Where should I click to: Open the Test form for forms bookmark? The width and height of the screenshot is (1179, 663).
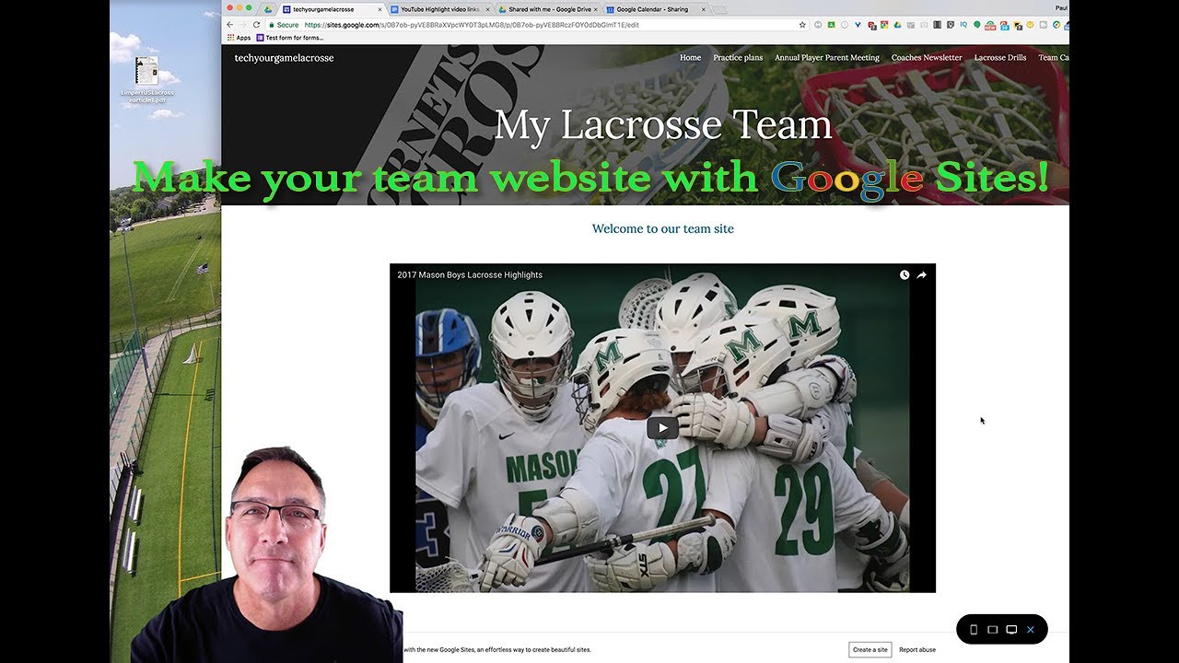pos(290,38)
